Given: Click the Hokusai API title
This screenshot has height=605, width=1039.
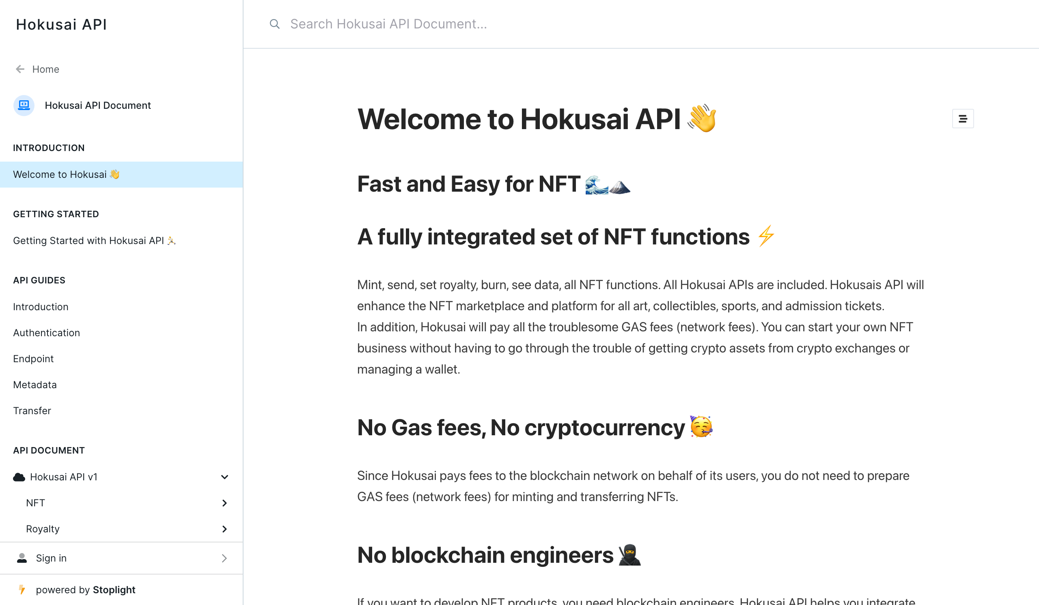Looking at the screenshot, I should coord(61,24).
